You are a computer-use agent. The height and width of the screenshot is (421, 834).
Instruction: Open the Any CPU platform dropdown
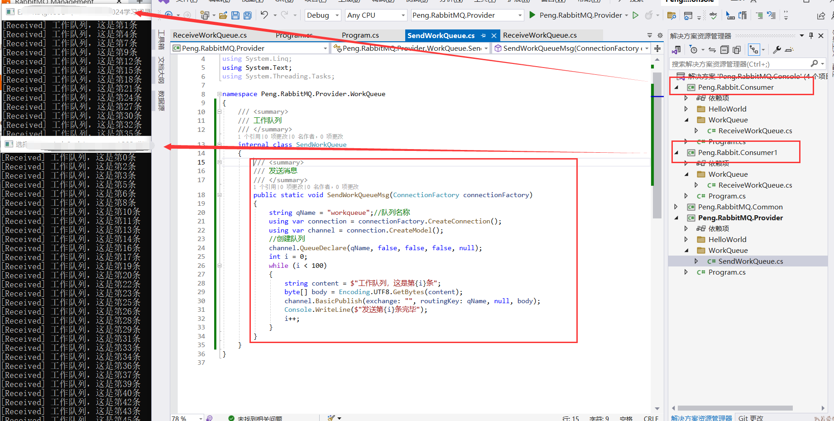(x=376, y=15)
